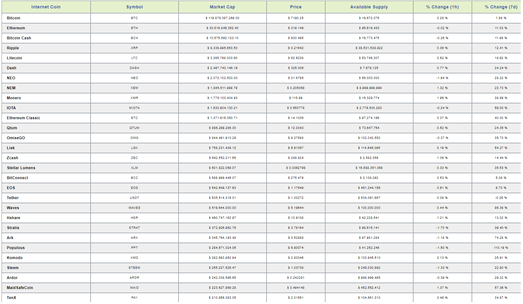This screenshot has height=304, width=523.
Task: Click the Ripple coin name
Action: pos(13,48)
